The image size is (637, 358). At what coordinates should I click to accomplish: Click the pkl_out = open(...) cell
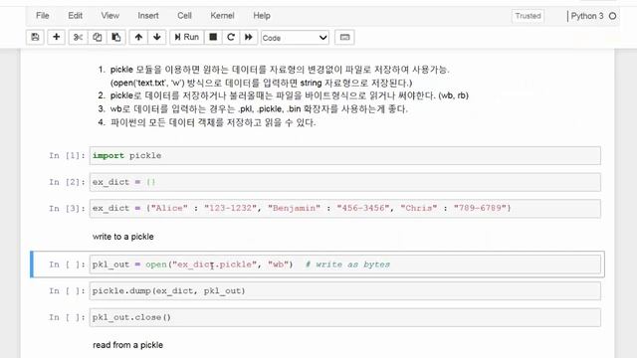click(x=345, y=265)
